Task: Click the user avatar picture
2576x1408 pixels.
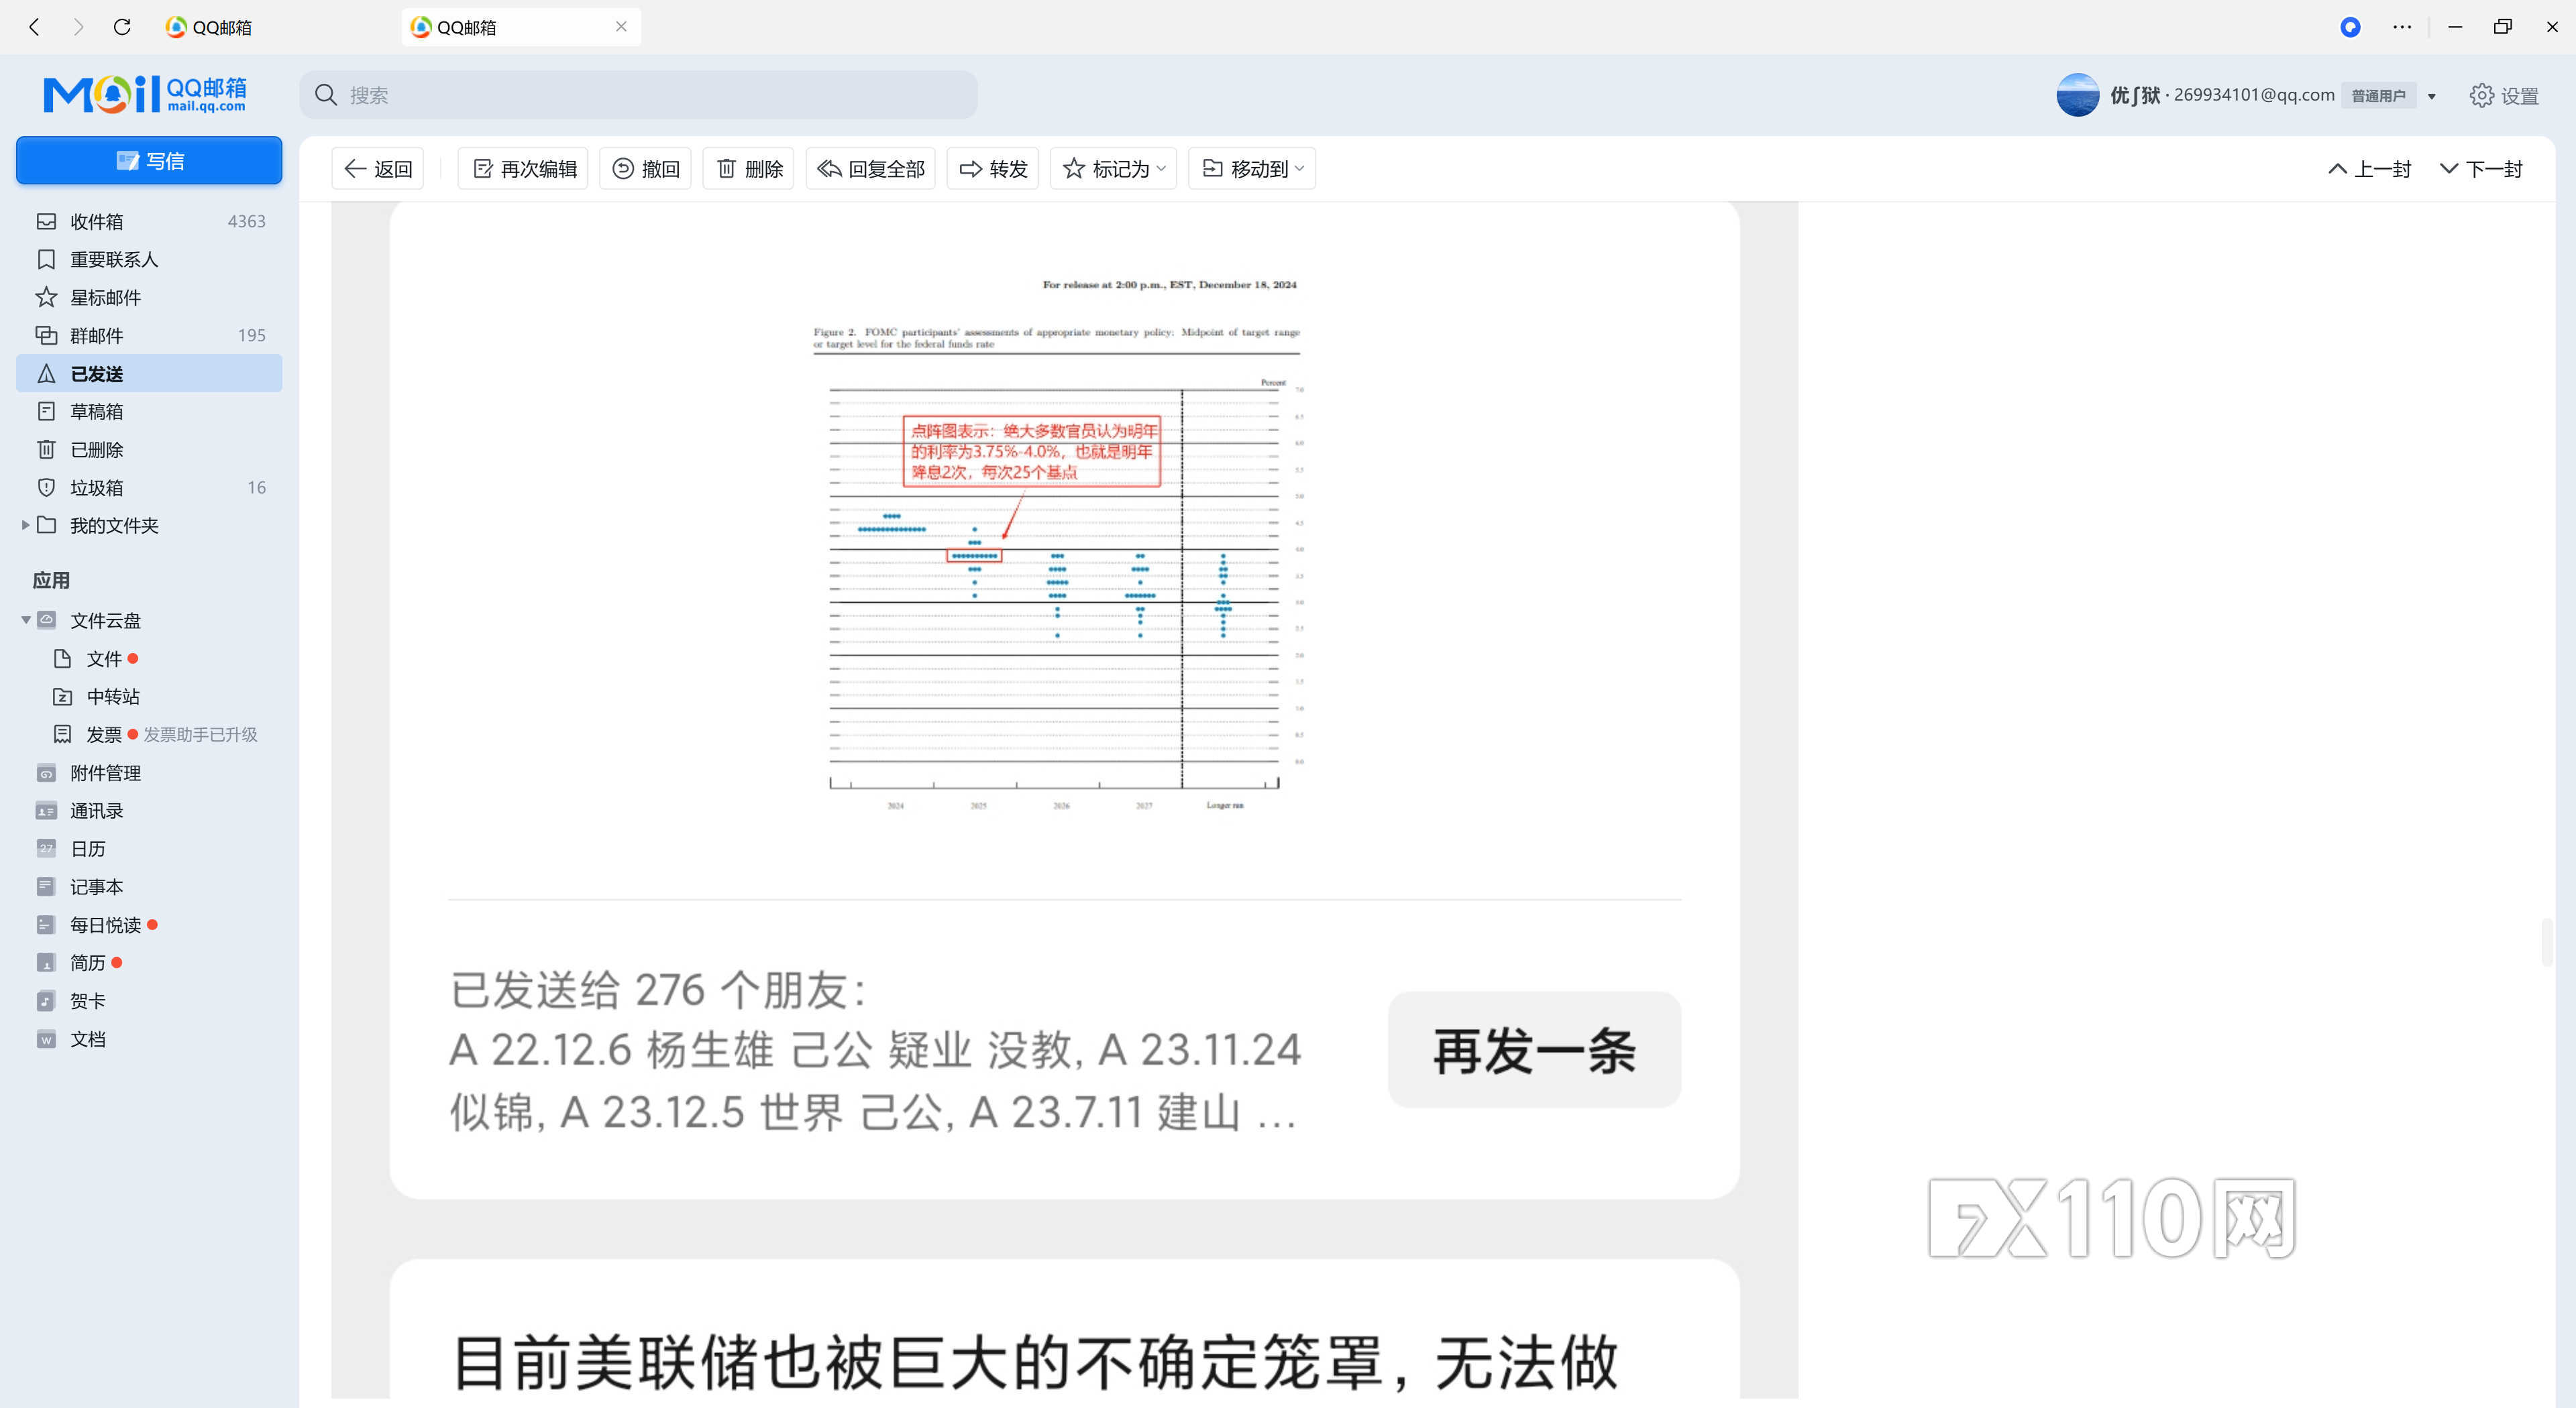Action: [2077, 95]
